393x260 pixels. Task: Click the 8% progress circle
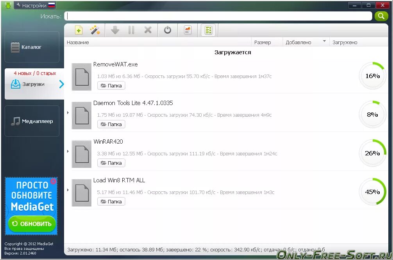372,114
